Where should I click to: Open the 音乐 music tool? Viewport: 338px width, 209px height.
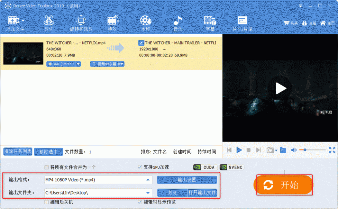tap(178, 23)
